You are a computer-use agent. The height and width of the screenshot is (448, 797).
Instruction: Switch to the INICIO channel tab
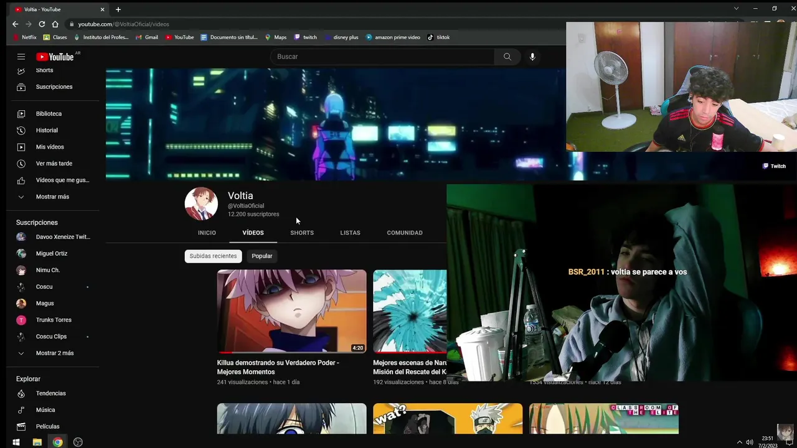click(207, 233)
